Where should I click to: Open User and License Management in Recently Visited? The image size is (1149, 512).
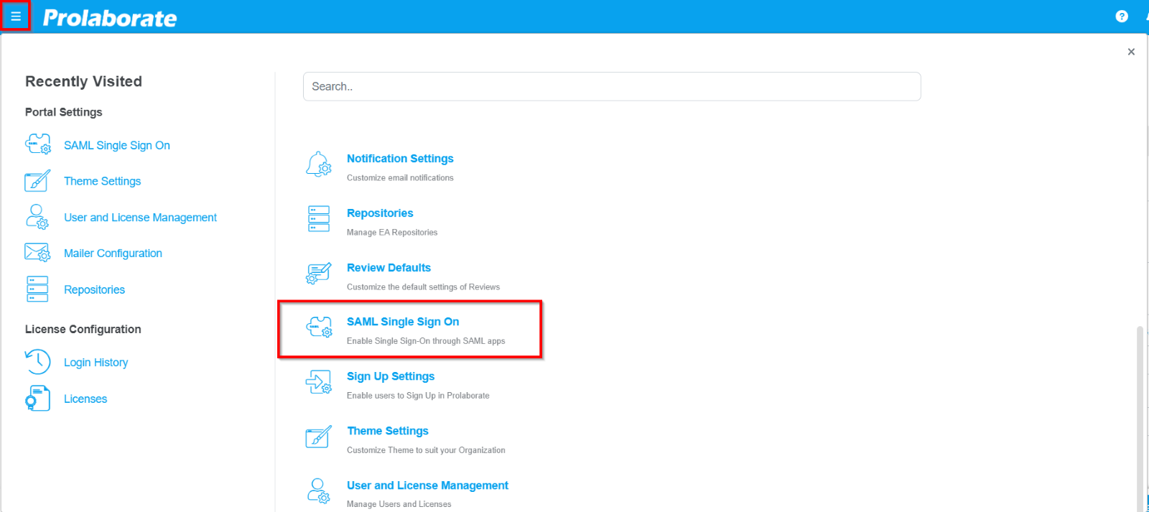[x=140, y=218]
